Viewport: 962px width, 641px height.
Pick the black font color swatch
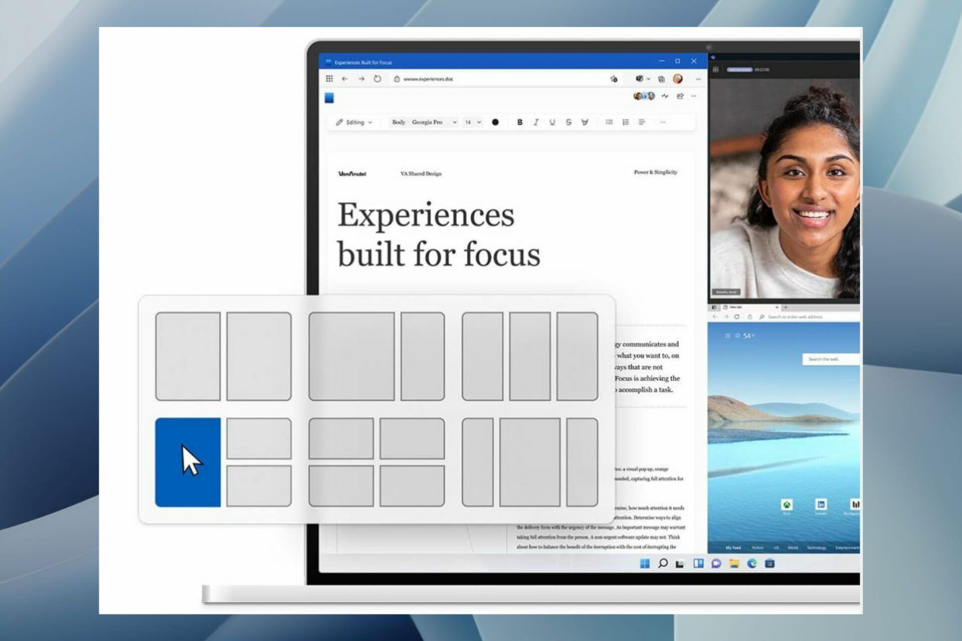click(495, 122)
